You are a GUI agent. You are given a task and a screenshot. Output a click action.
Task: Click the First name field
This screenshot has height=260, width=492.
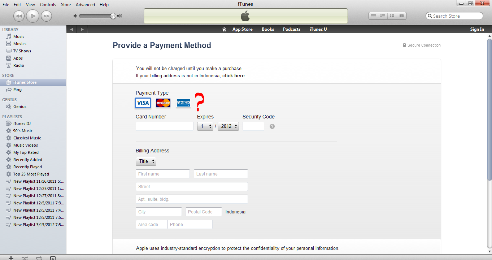(163, 174)
